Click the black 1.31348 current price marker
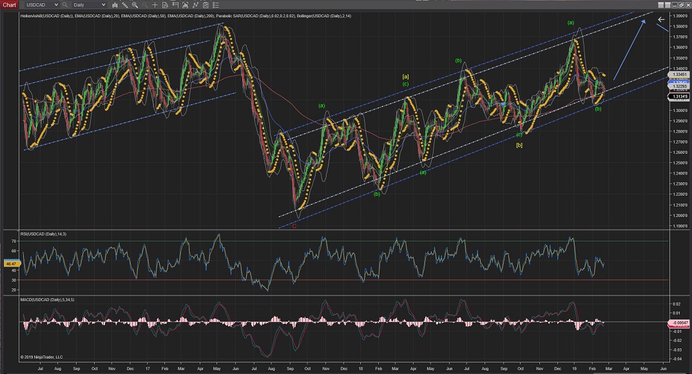The image size is (692, 374). pyautogui.click(x=680, y=97)
